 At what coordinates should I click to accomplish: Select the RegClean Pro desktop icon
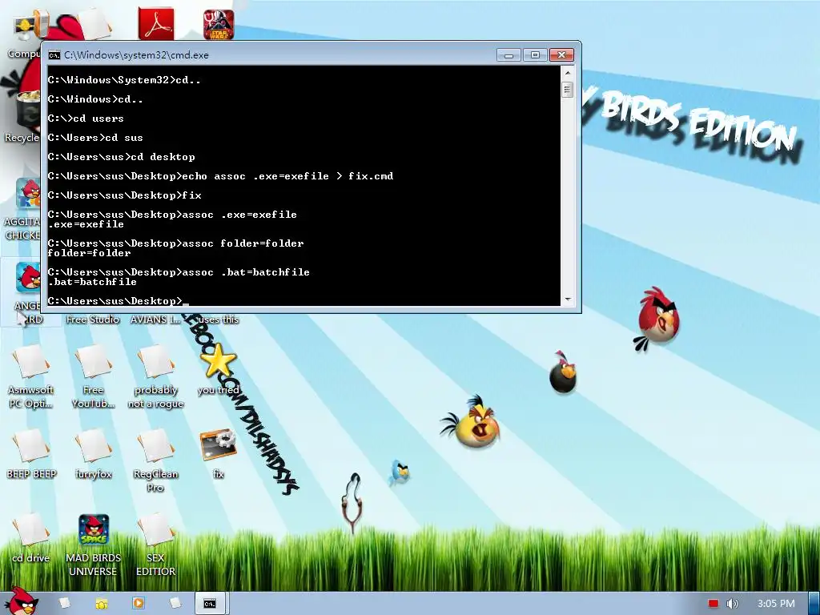click(156, 460)
